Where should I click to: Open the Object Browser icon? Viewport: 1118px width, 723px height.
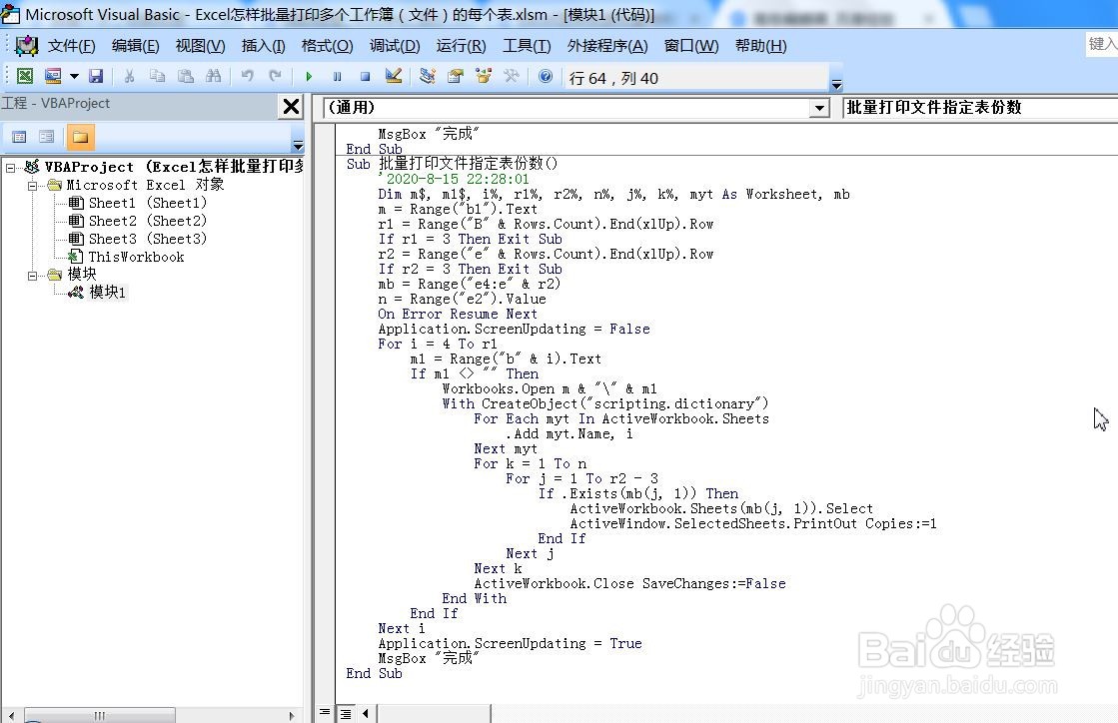484,76
